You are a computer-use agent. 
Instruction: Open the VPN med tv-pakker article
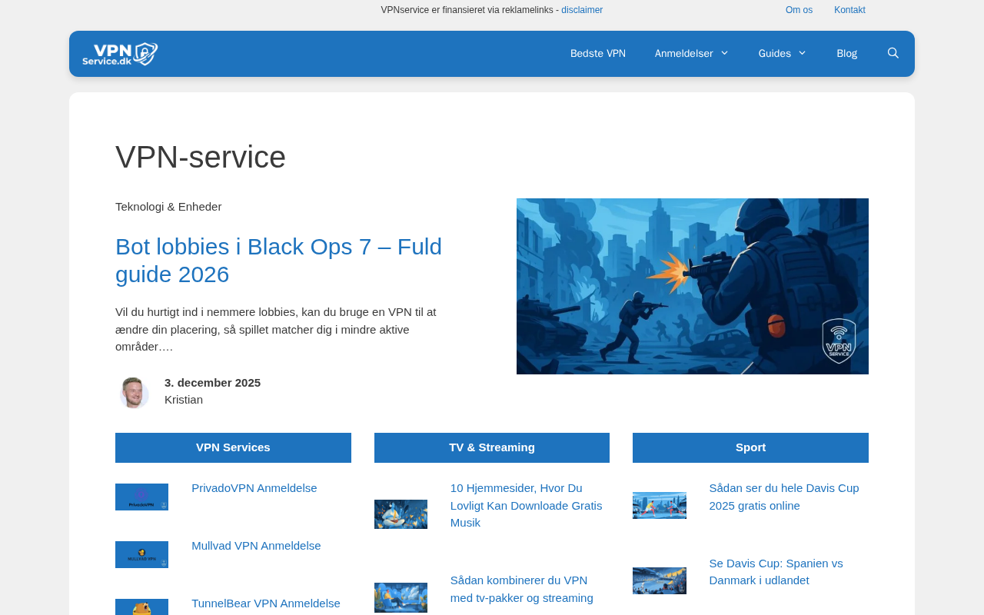pyautogui.click(x=522, y=589)
